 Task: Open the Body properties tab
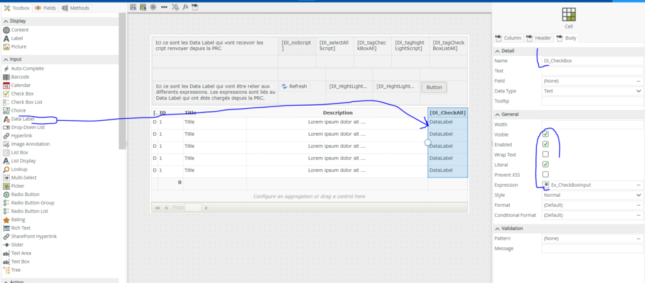(x=566, y=38)
